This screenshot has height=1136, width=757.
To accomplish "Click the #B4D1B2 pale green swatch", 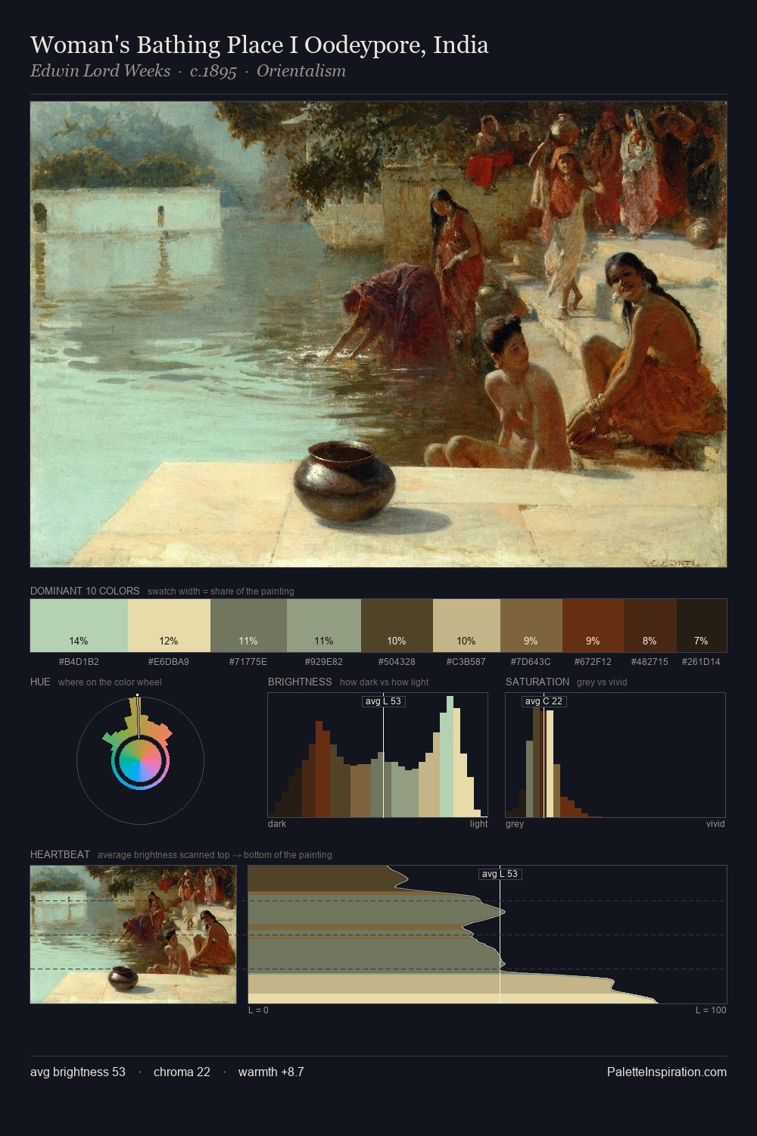I will (x=79, y=626).
